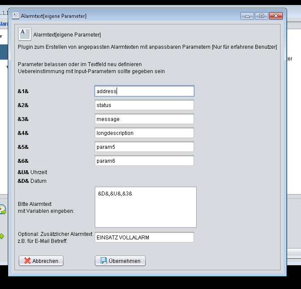301x289 pixels.
Task: Click the floppy disk icon on Übernehmen
Action: (104, 261)
